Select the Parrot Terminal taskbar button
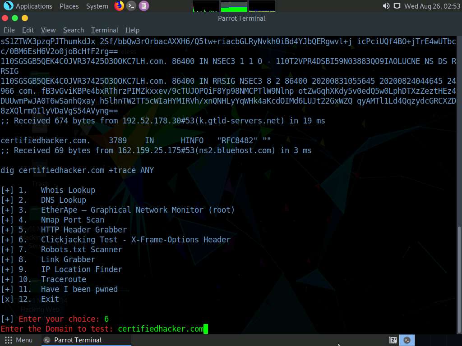Viewport: 462px width, 346px height. (x=86, y=340)
